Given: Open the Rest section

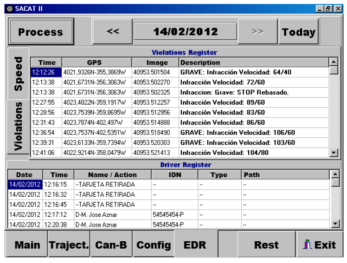Looking at the screenshot, I should click(266, 245).
